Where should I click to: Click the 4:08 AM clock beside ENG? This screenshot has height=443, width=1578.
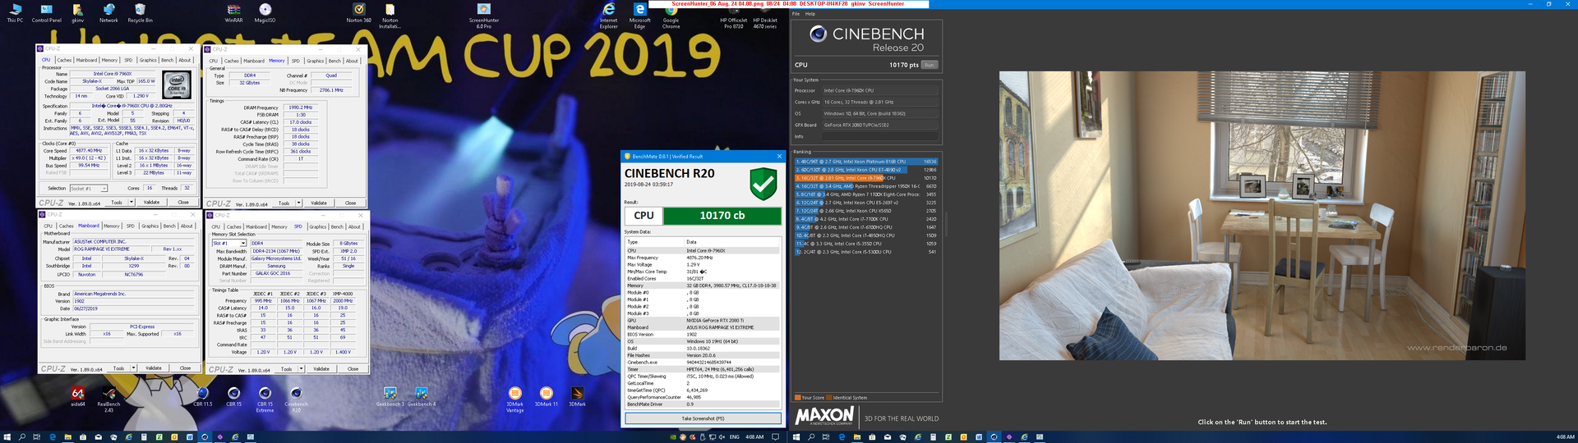point(754,437)
